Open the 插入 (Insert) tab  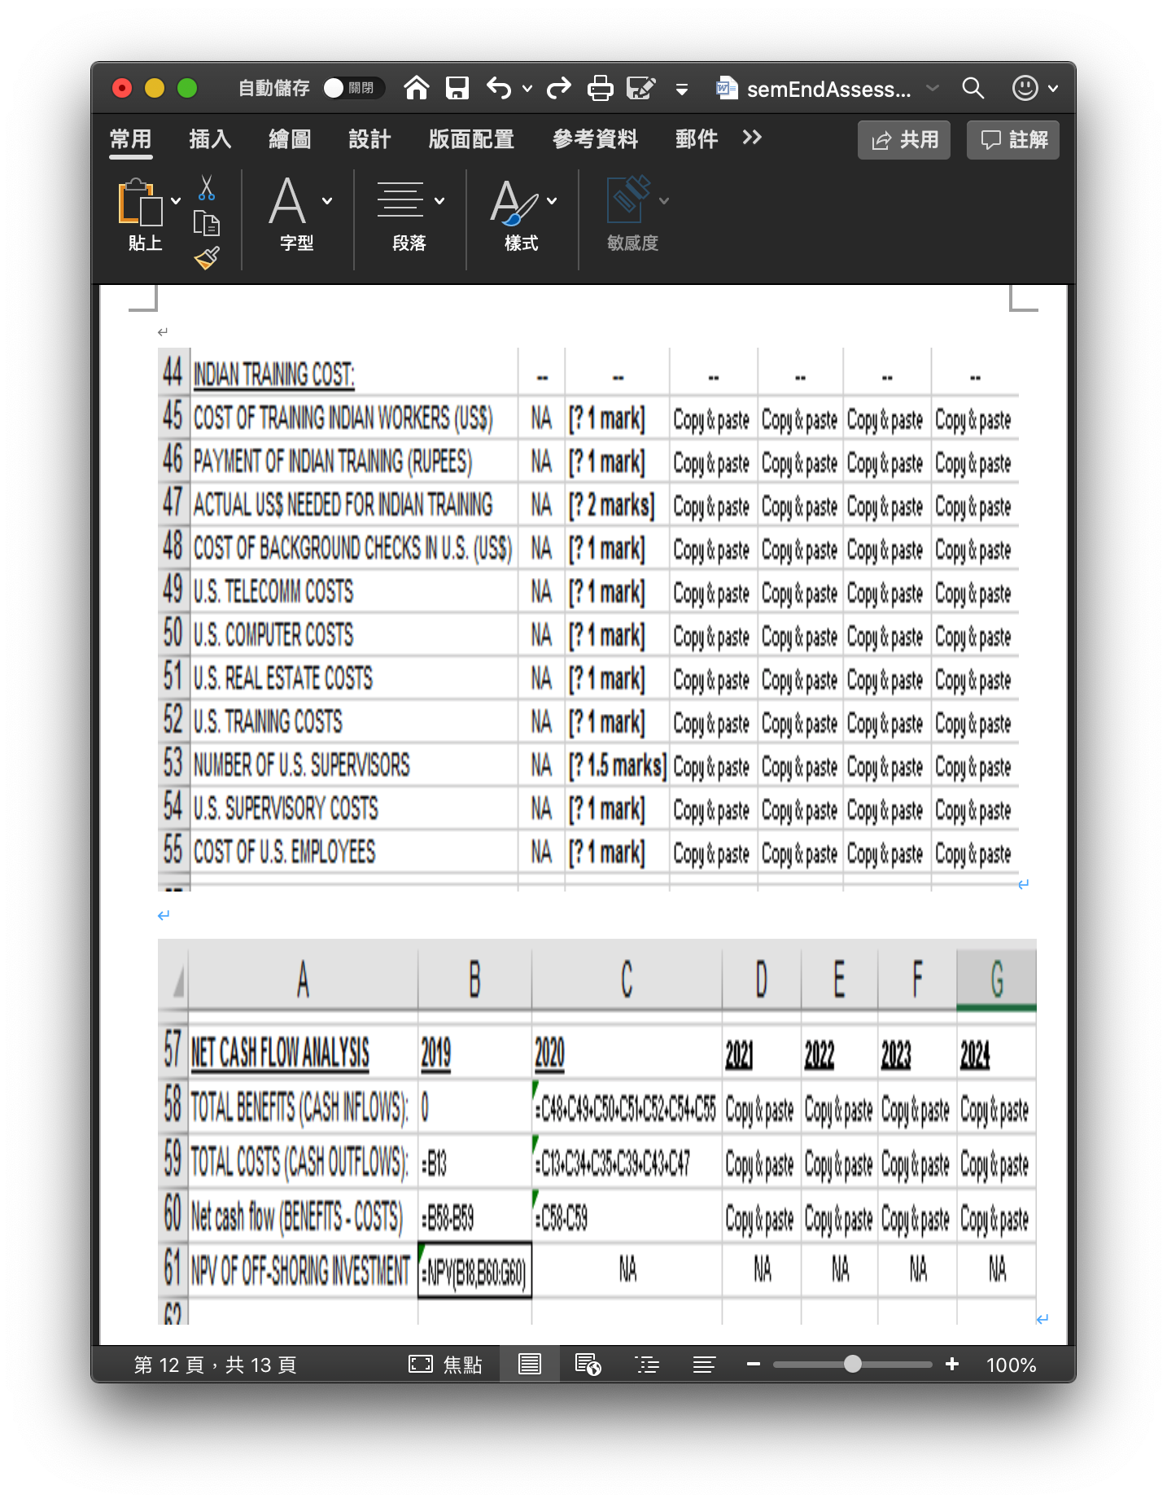pyautogui.click(x=210, y=139)
